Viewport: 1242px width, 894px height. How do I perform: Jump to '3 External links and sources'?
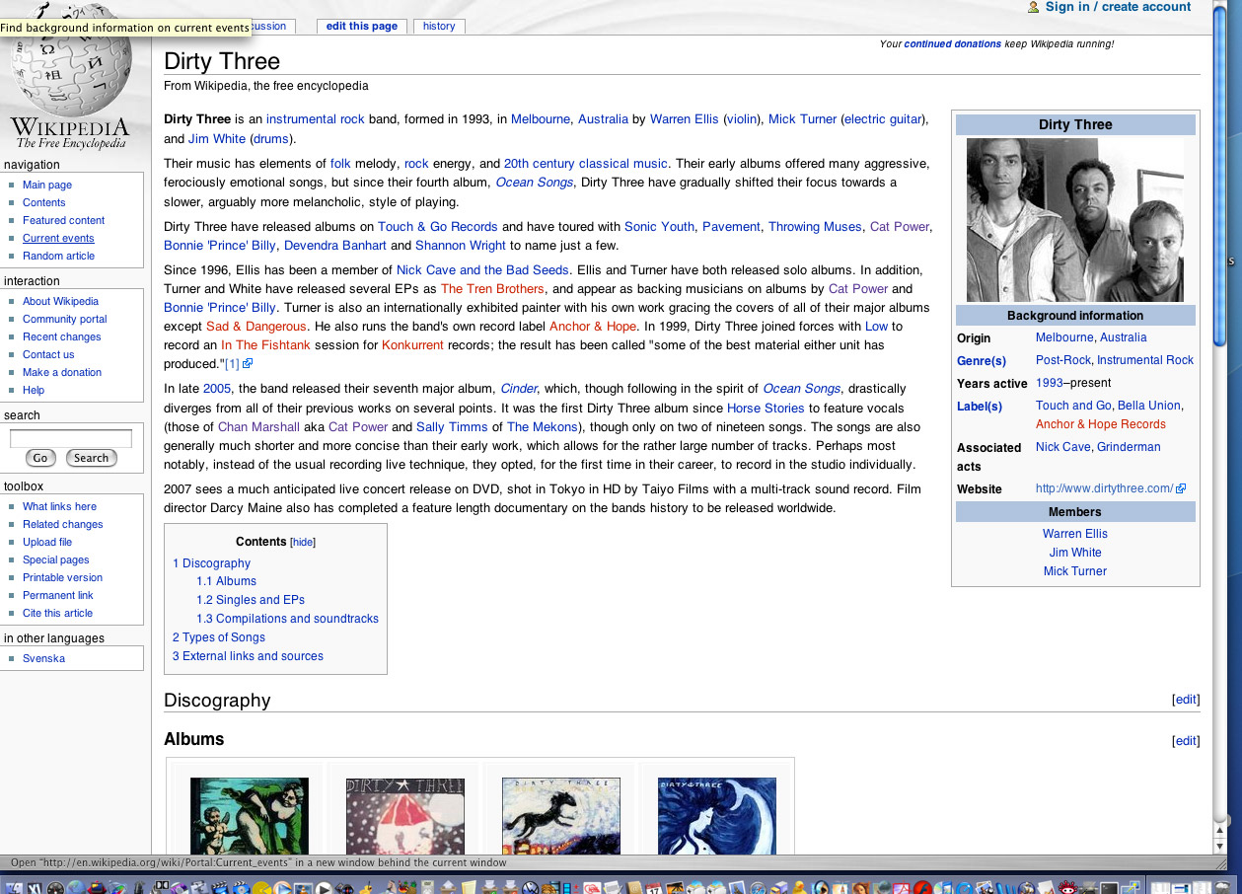(x=248, y=656)
